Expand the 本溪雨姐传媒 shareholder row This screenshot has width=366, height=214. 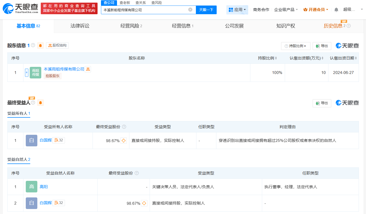27,73
